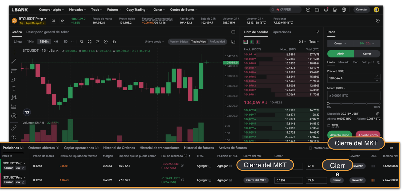Click Revertir in the 77.0 SXT row
Viewport: 403px width, 192px height.
click(357, 180)
